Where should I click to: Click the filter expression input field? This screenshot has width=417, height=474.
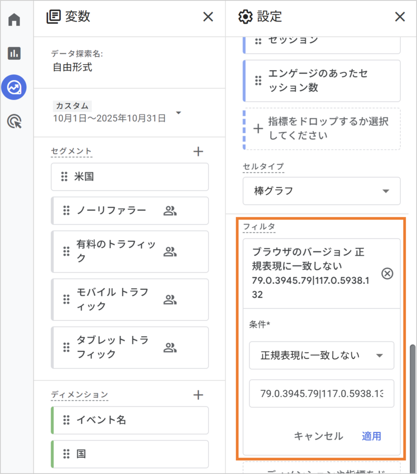click(x=321, y=393)
